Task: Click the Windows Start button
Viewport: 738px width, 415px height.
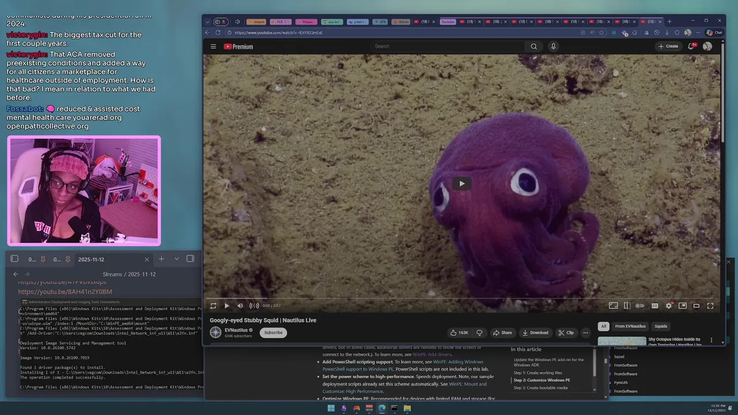Action: pyautogui.click(x=331, y=408)
